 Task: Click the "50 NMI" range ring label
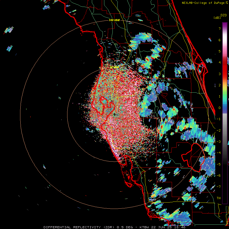point(114,67)
